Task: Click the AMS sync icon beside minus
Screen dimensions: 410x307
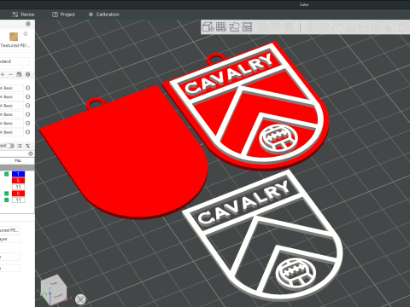Action: tap(19, 74)
